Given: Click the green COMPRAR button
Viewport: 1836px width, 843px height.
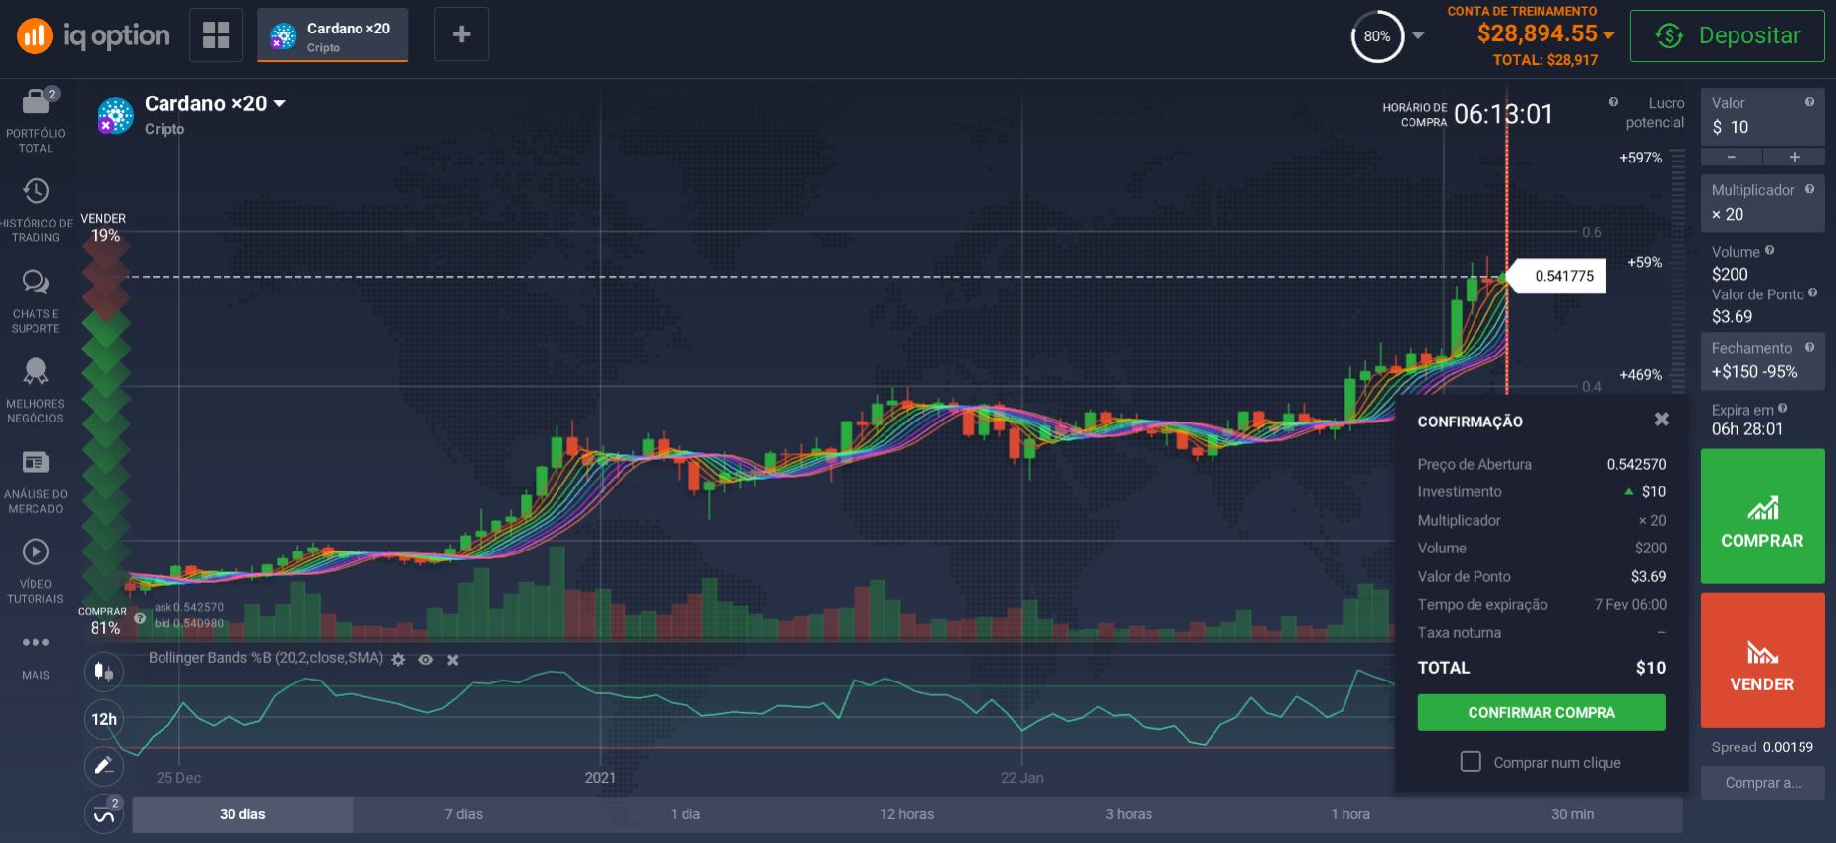Looking at the screenshot, I should [x=1762, y=516].
